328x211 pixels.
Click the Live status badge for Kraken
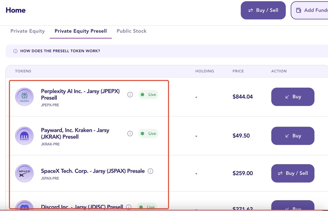[x=148, y=134]
